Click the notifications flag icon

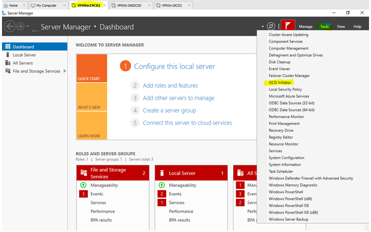pos(288,26)
